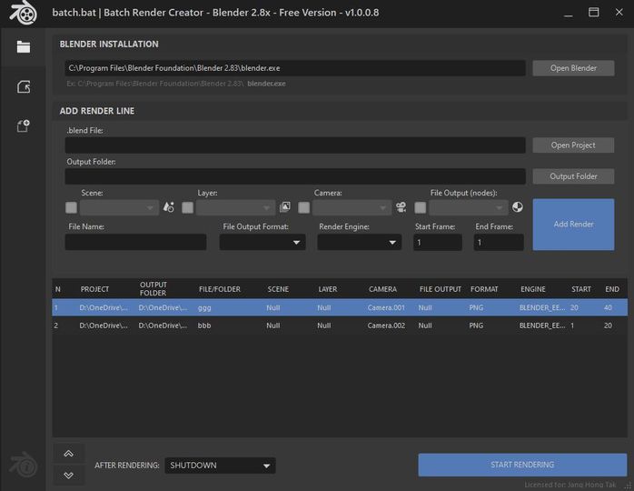
Task: Move selected render line up
Action: [x=69, y=454]
